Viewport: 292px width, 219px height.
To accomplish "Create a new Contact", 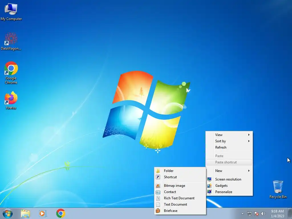I will (x=180, y=192).
